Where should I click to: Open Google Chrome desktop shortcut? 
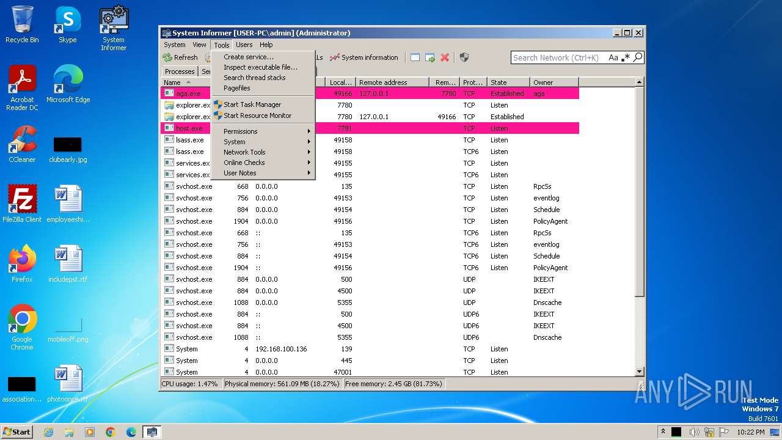22,327
